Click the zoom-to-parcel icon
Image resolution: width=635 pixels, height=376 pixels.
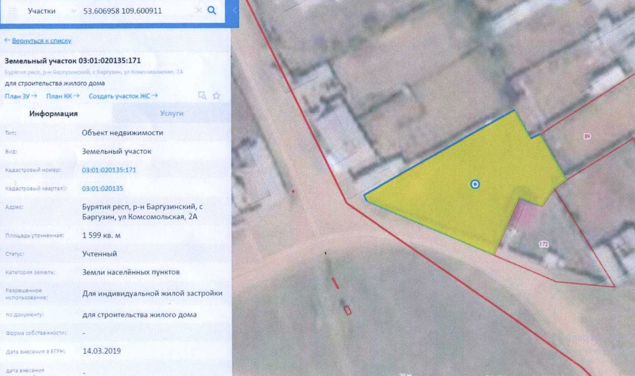[202, 95]
